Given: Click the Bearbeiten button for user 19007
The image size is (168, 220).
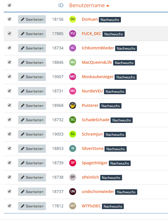Looking at the screenshot, I should point(32,77).
